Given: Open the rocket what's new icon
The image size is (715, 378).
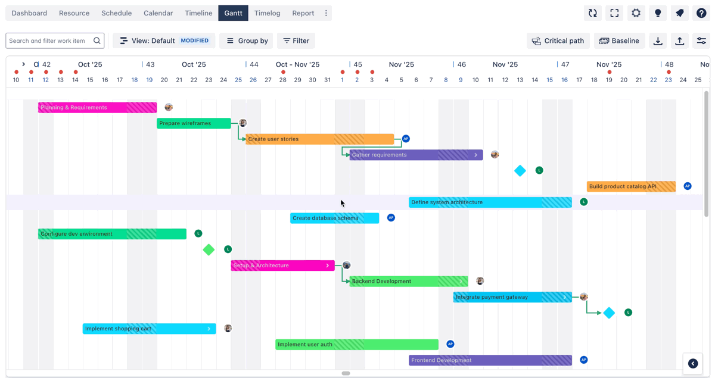Looking at the screenshot, I should (679, 13).
